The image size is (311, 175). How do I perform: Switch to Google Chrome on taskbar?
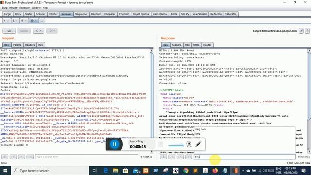[186, 171]
